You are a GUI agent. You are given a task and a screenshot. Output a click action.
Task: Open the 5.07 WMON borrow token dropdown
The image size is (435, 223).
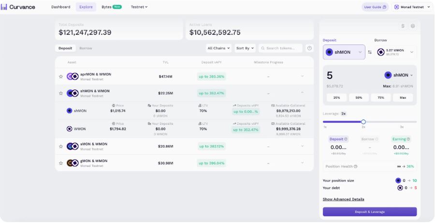pos(395,52)
